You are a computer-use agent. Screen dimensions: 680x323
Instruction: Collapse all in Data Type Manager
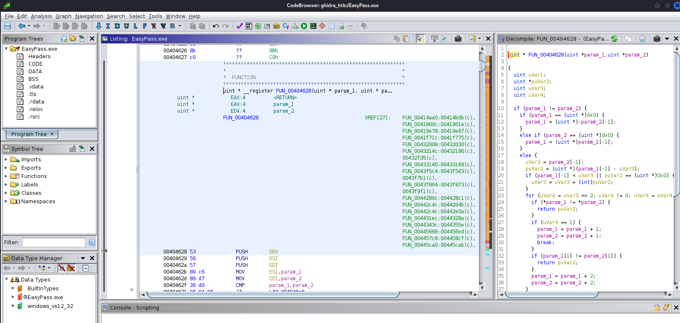[x=85, y=268]
